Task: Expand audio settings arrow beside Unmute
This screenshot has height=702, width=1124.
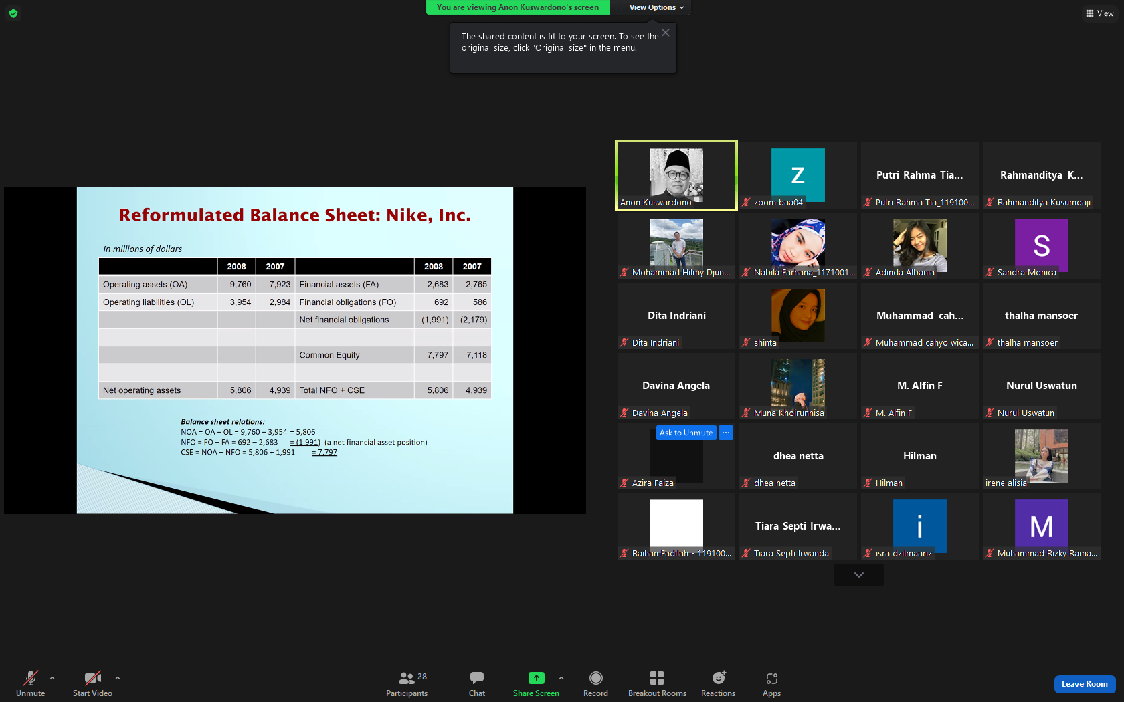Action: click(52, 678)
